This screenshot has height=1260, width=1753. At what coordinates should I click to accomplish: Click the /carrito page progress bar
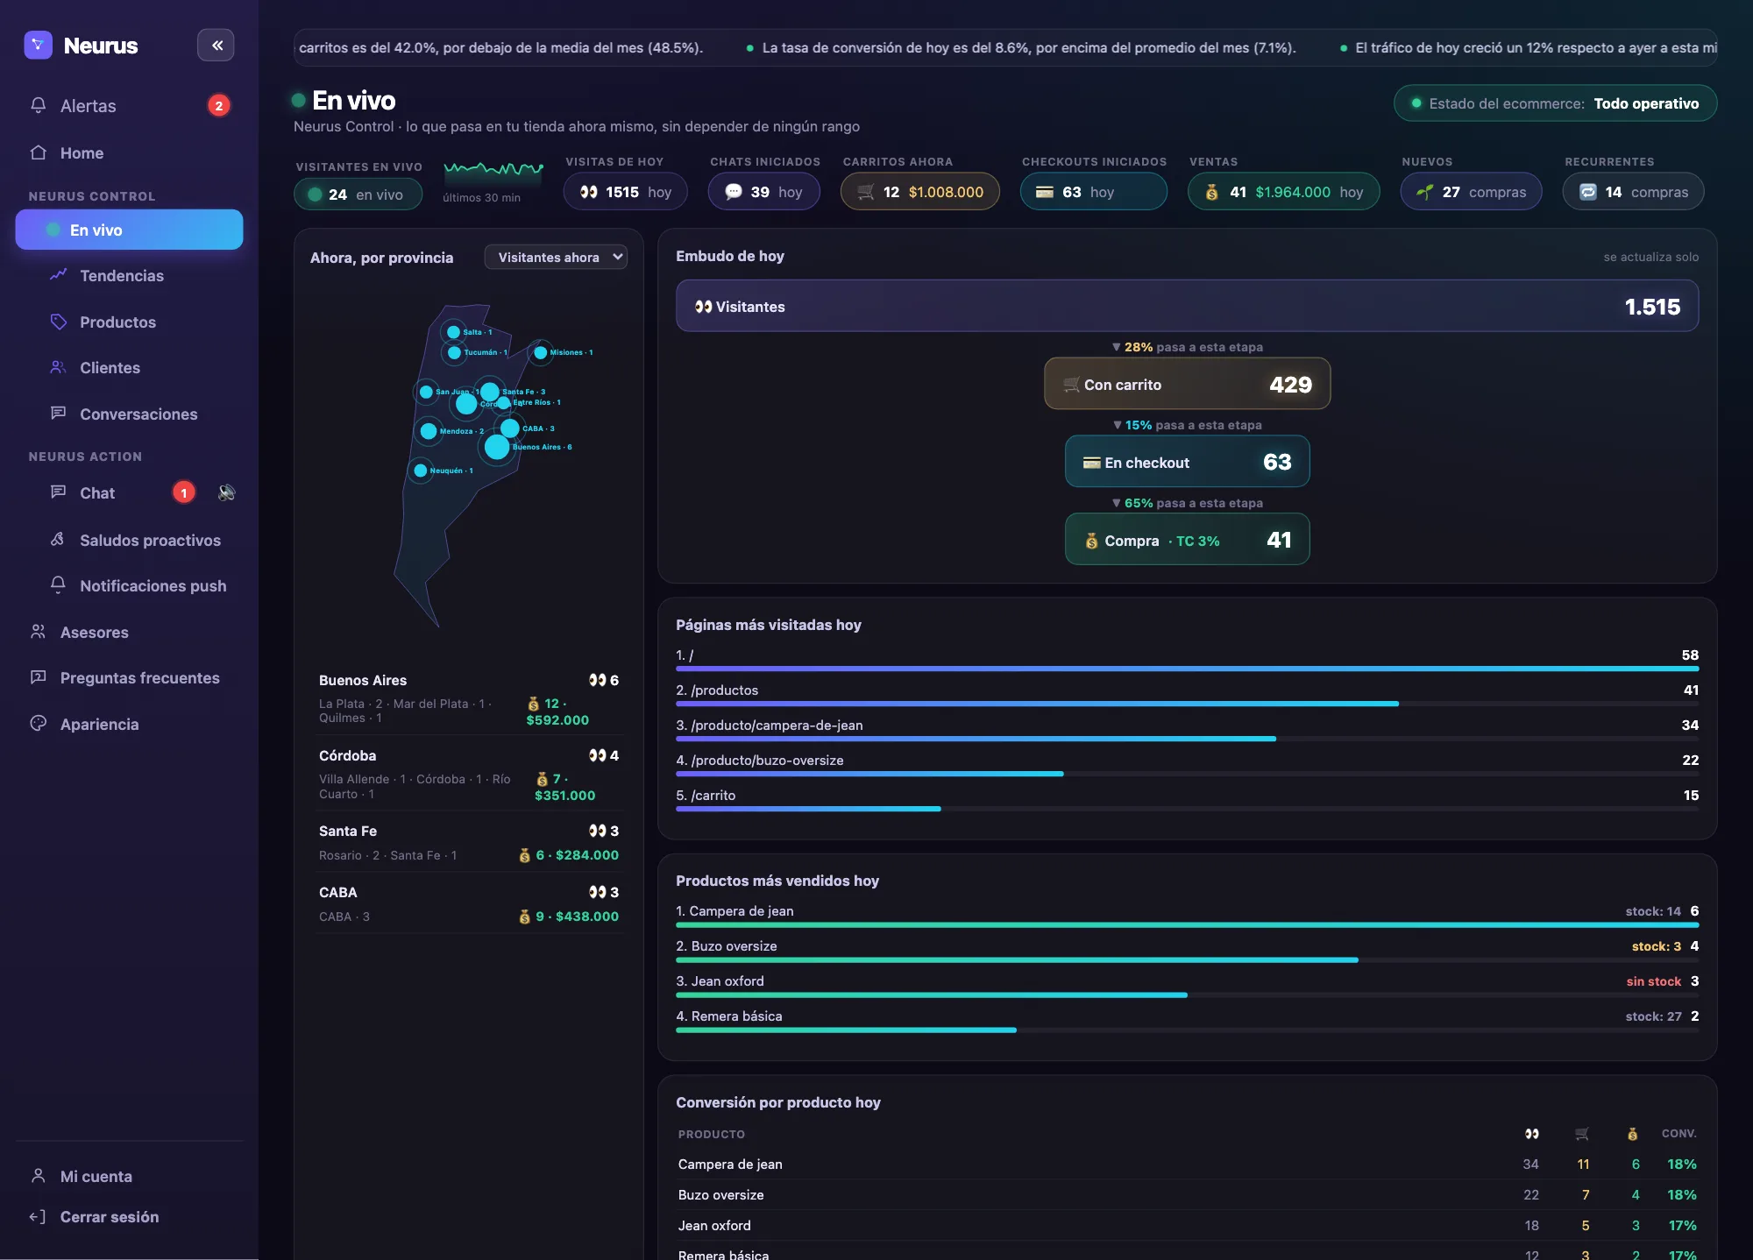1187,809
